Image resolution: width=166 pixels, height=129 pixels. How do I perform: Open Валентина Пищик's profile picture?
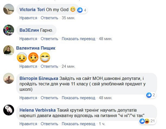pos(9,50)
